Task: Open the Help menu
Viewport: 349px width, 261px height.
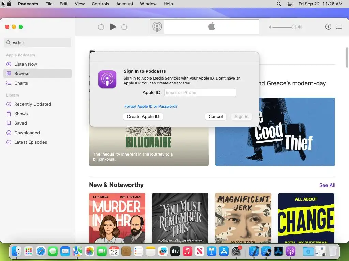Action: (x=168, y=4)
